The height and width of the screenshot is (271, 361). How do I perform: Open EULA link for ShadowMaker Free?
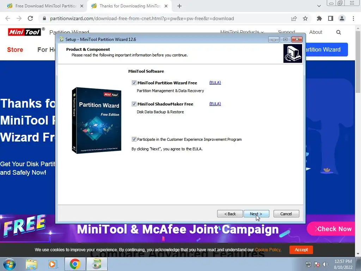(215, 104)
